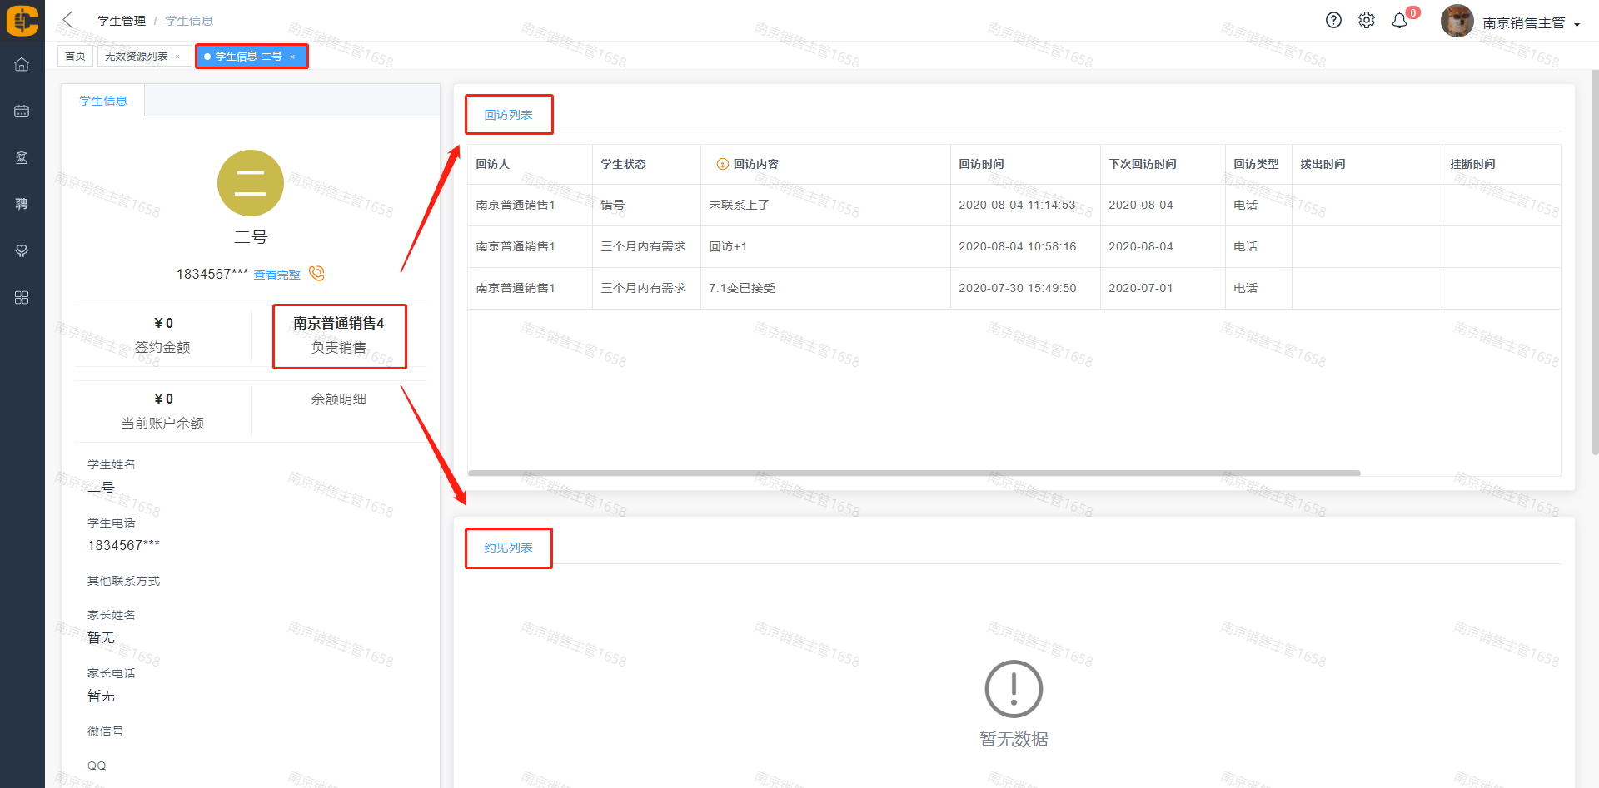Go back using the left chevron arrow
Viewport: 1599px width, 788px height.
pos(68,20)
